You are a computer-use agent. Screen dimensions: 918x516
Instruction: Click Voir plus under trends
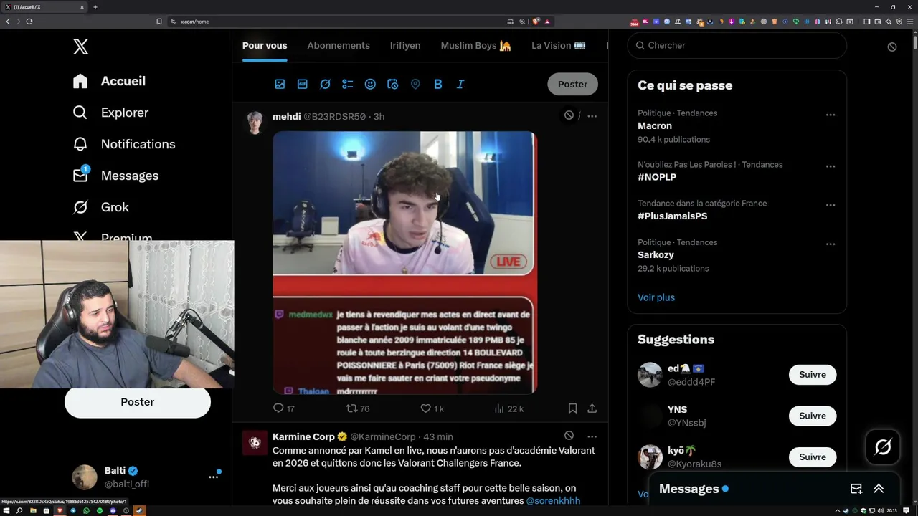click(x=656, y=297)
